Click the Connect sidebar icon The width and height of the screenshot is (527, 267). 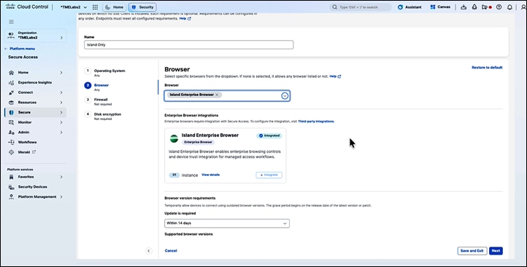click(12, 92)
